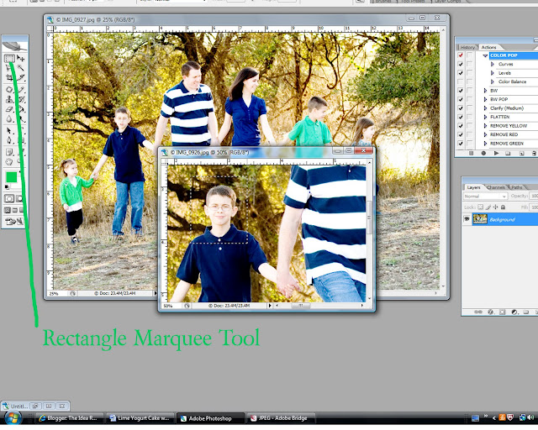The image size is (538, 430).
Task: Open the Windows Start menu
Action: 13,418
